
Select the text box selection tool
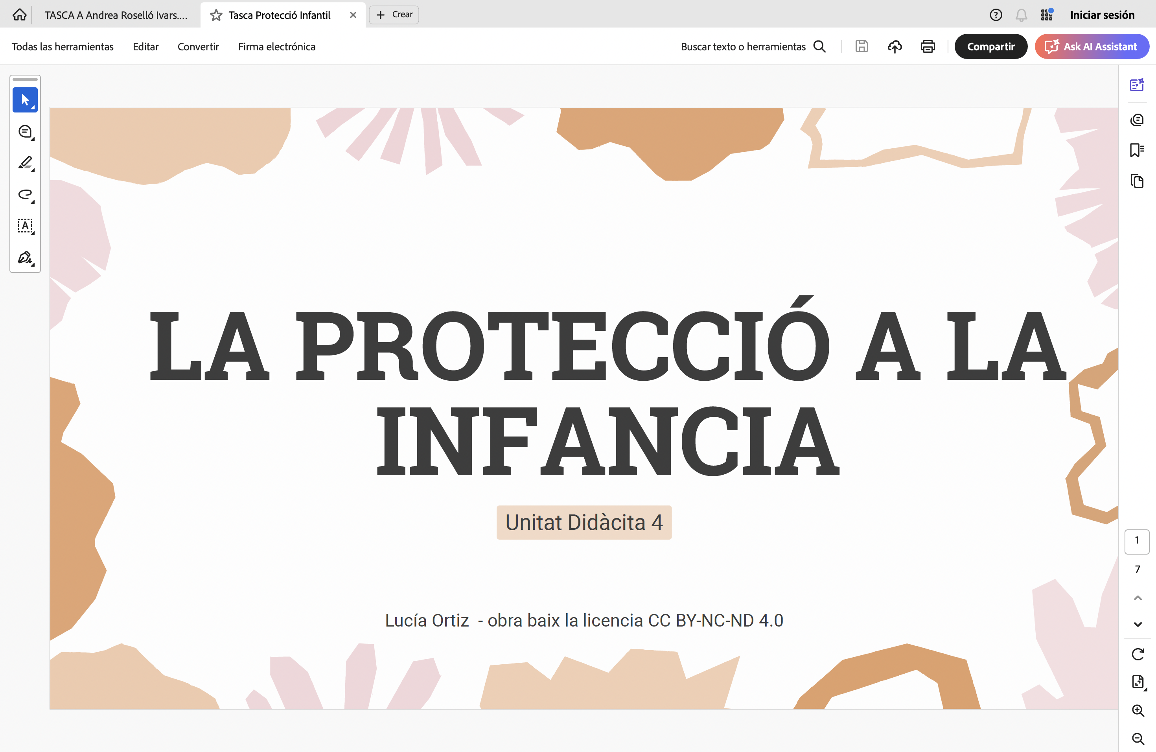tap(25, 226)
